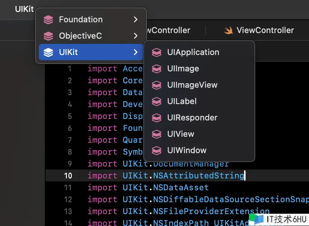Screen dimensions: 309x226
Task: Click the highlighted UIKit framework stack icon
Action: 48,52
